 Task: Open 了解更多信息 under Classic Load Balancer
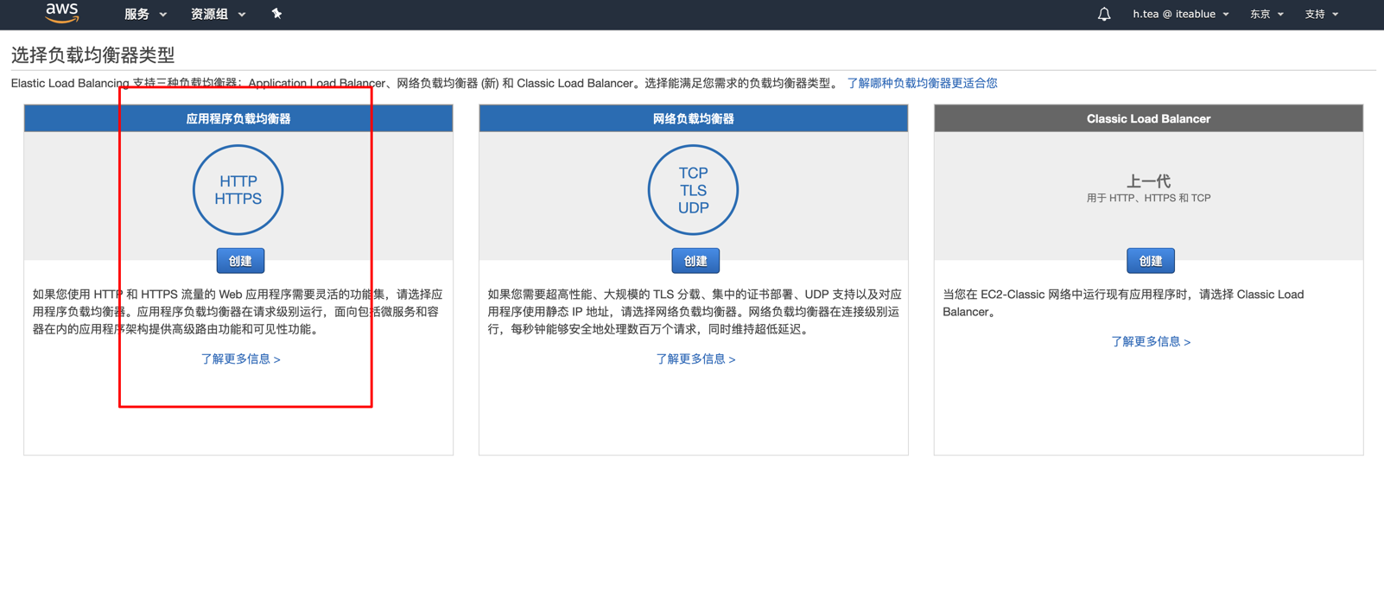tap(1150, 342)
